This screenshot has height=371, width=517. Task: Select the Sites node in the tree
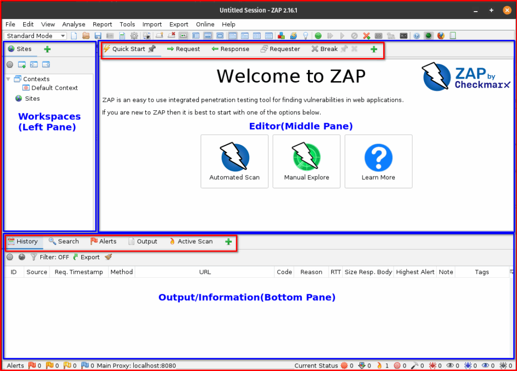coord(28,98)
